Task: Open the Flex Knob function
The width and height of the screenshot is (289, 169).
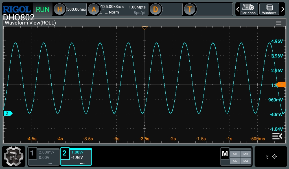Action: click(x=248, y=9)
